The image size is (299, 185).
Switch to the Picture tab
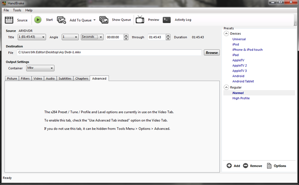pos(12,79)
